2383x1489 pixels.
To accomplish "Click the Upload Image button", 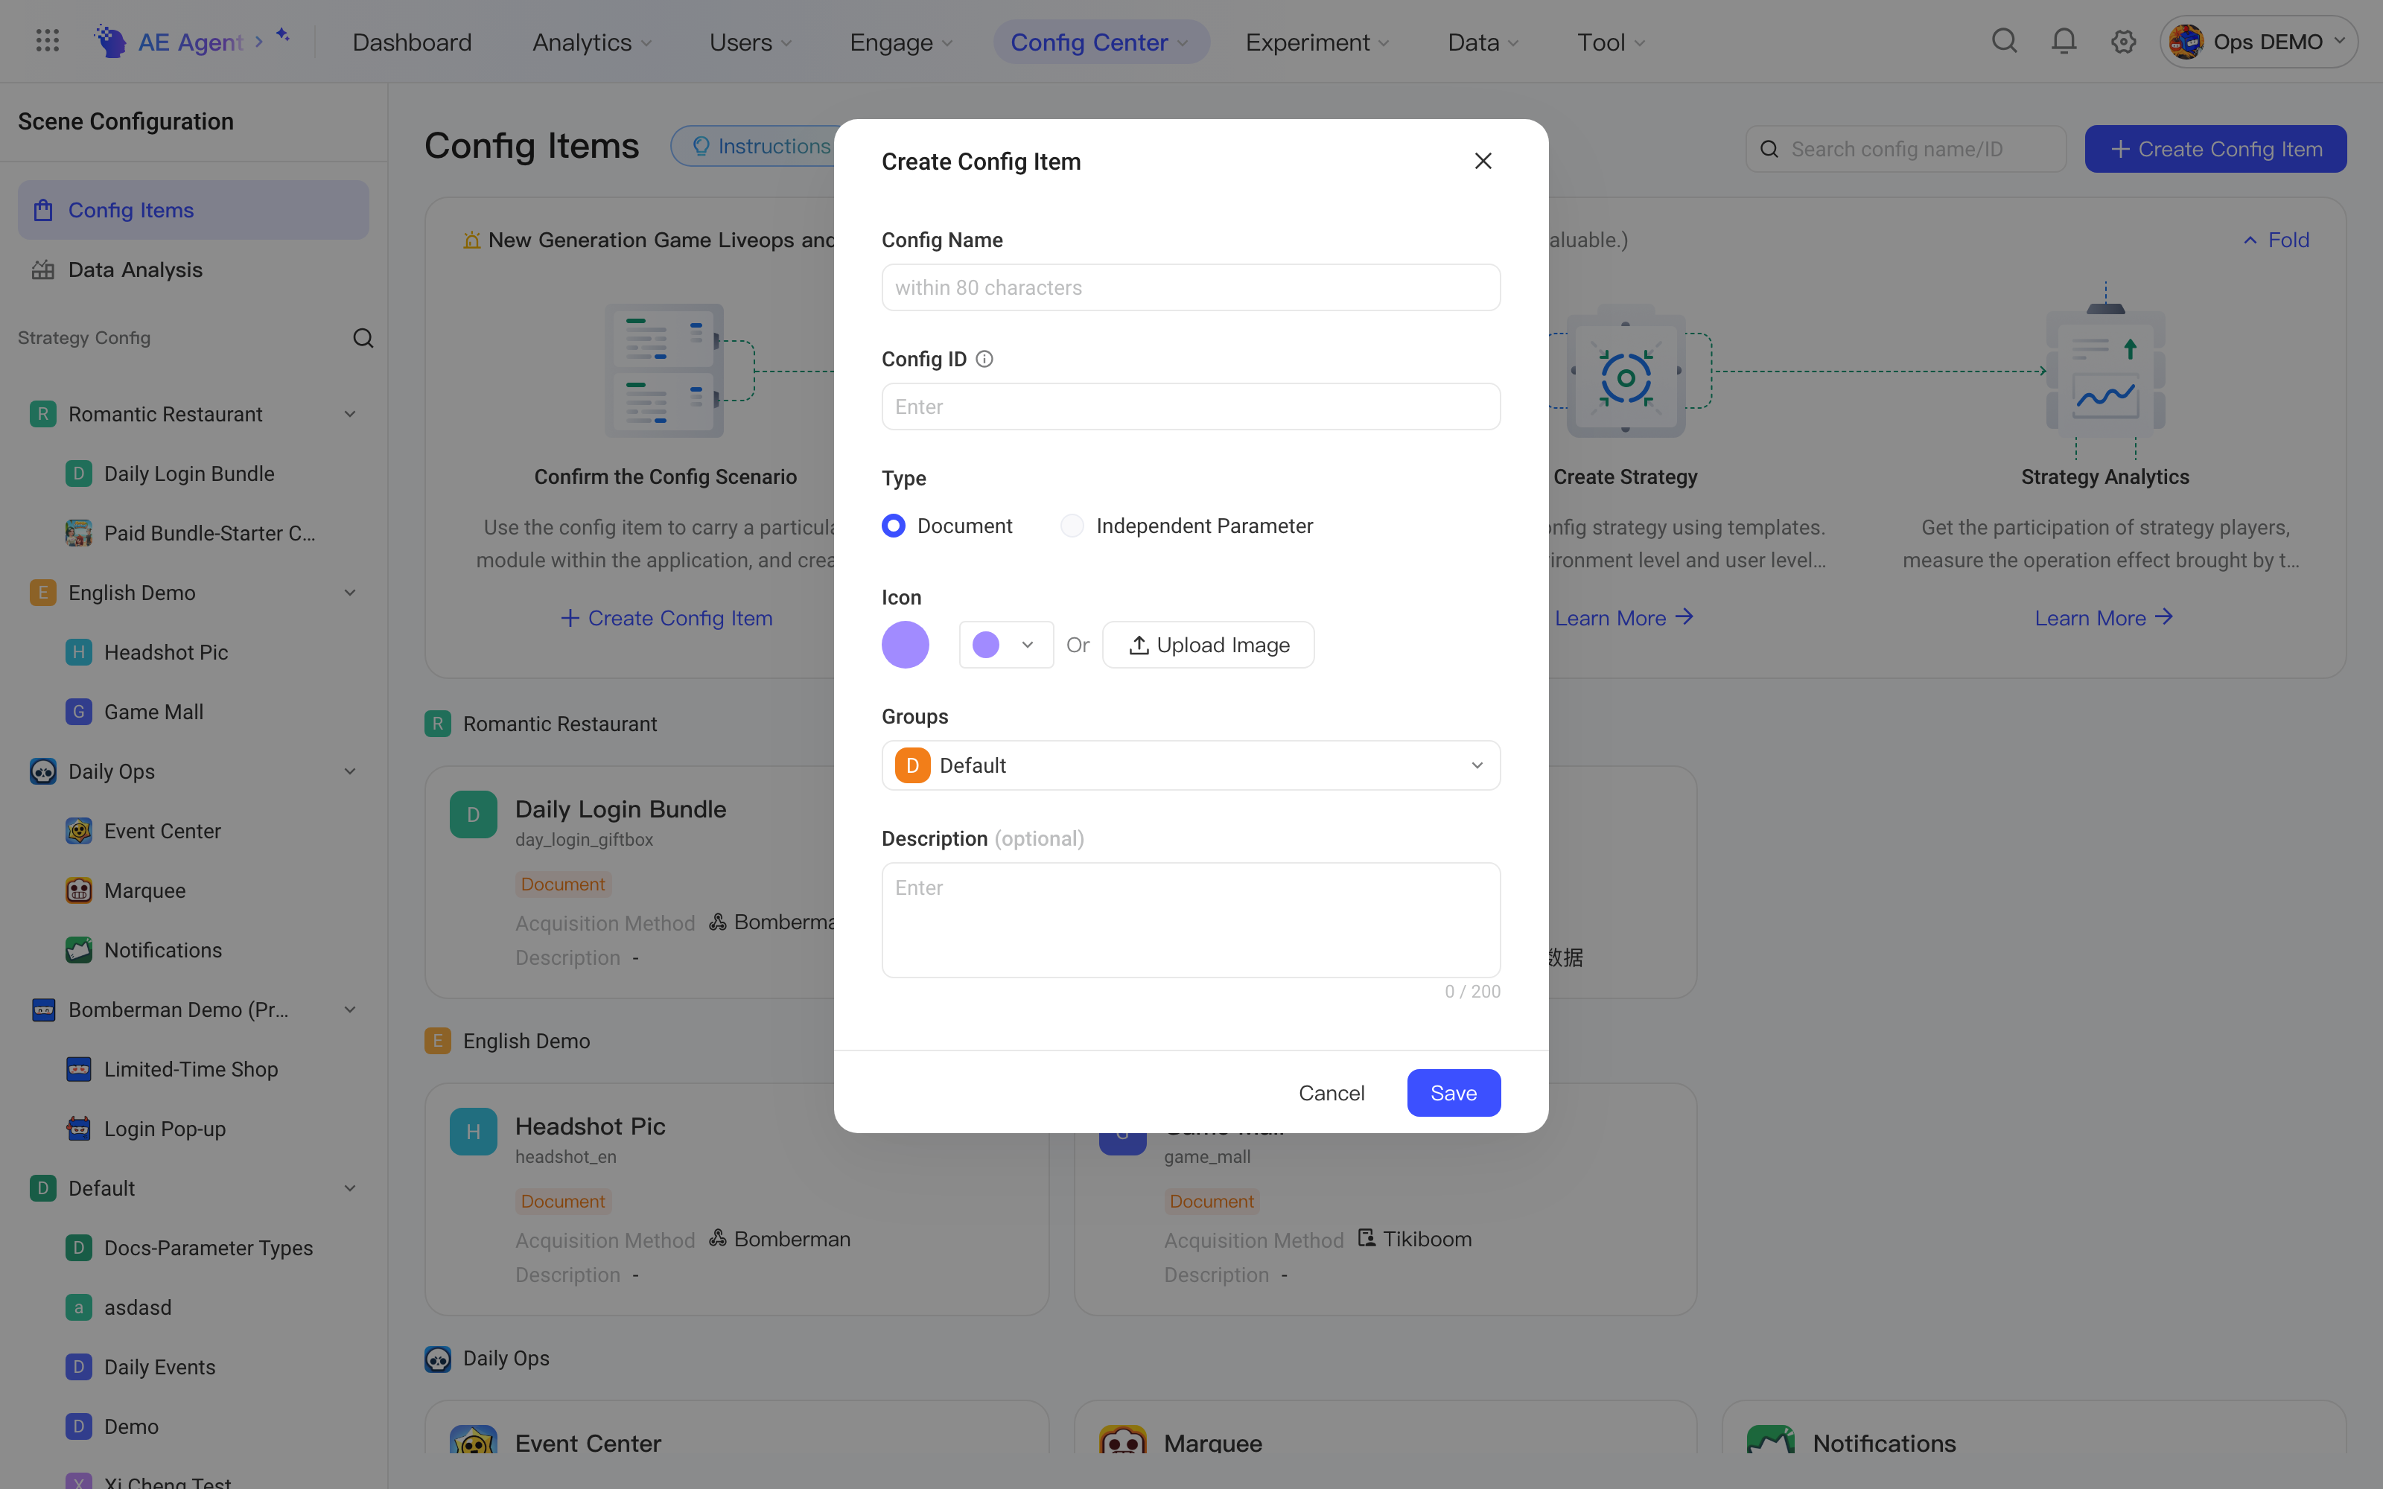I will point(1208,645).
